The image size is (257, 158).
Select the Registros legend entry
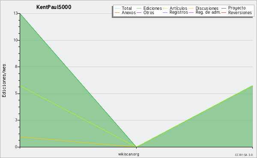[x=175, y=12]
